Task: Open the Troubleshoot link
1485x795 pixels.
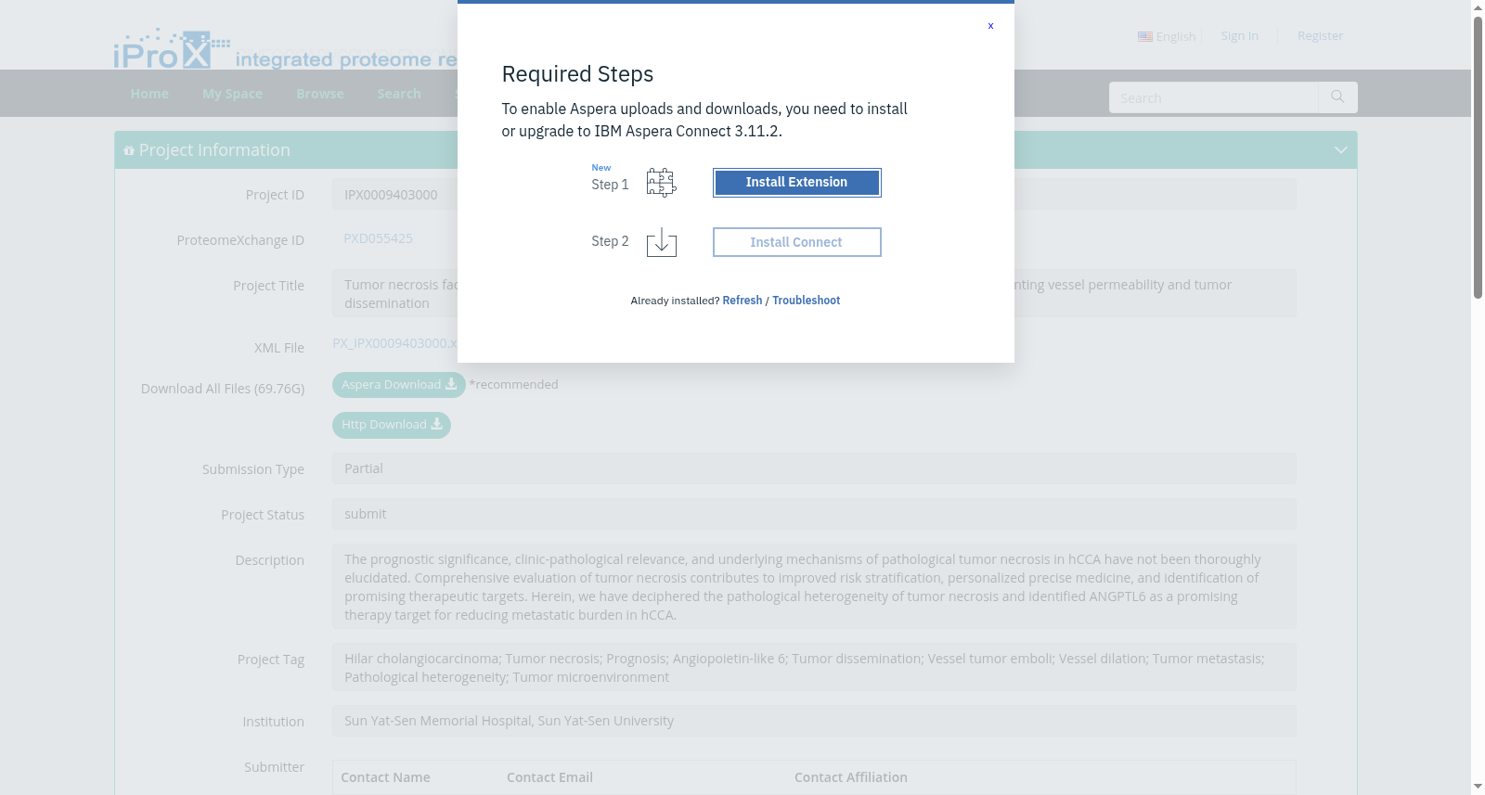Action: [806, 301]
